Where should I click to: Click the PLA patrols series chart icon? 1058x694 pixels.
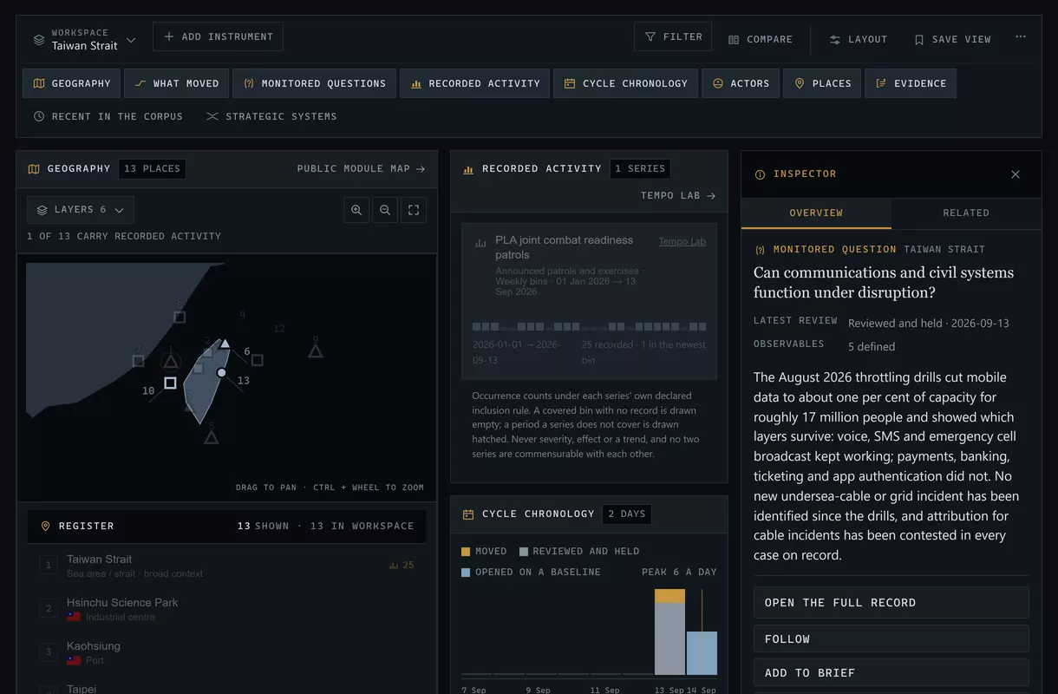(x=480, y=244)
